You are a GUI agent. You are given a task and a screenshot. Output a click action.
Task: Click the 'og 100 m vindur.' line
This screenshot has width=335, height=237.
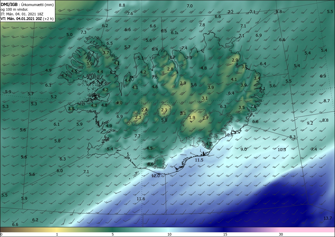click(x=14, y=9)
